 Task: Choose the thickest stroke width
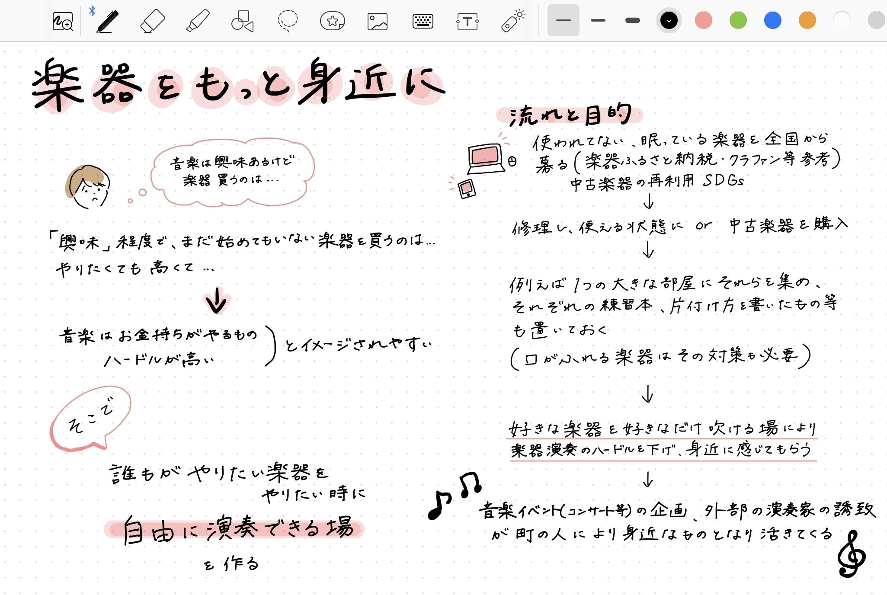[x=632, y=20]
